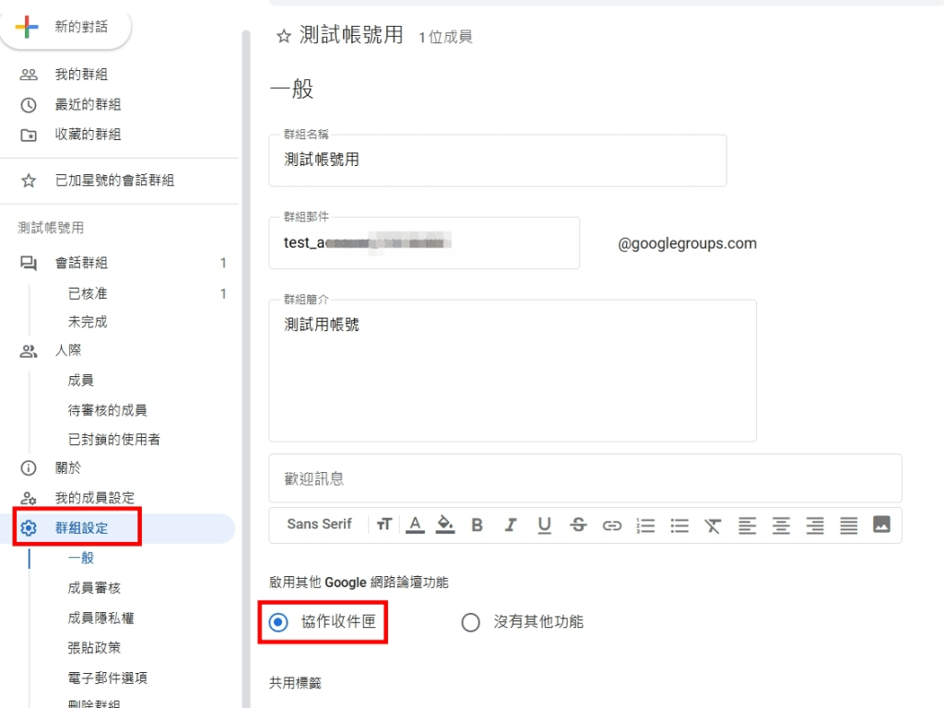Screen dimensions: 944x708
Task: Insert an image into welcome message
Action: pos(881,525)
